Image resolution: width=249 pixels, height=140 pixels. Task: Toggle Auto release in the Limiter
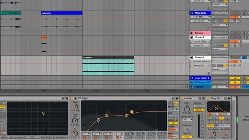tap(187, 136)
